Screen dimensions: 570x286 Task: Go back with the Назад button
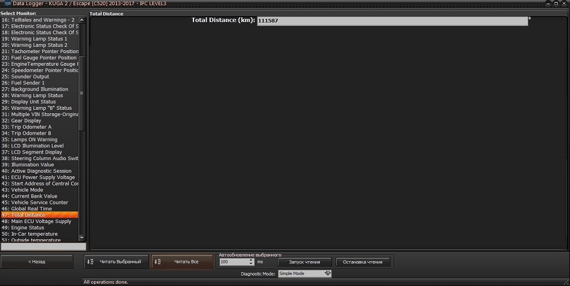click(x=37, y=262)
